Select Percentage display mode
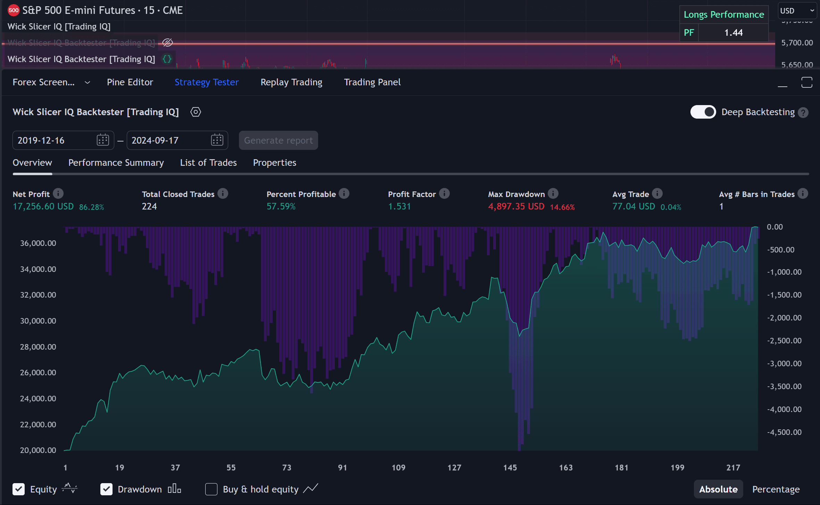 pos(776,489)
